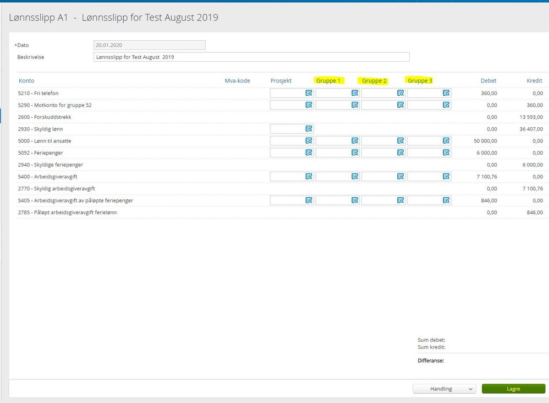Screen dimensions: 549x403
Task: Click the Mva-kode column header
Action: 238,80
